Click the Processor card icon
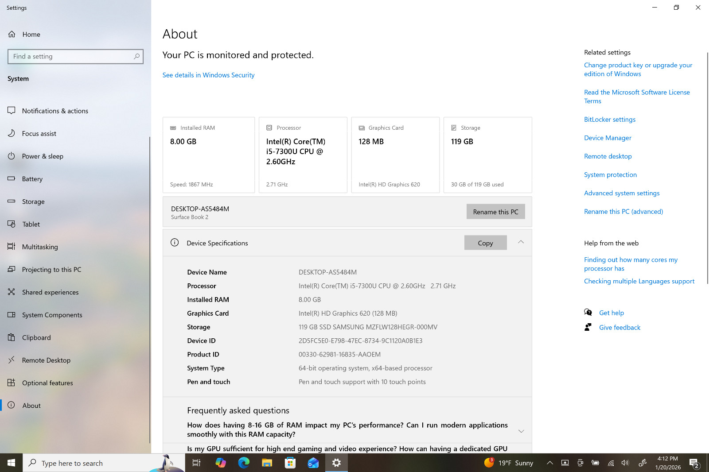This screenshot has width=709, height=472. [269, 128]
